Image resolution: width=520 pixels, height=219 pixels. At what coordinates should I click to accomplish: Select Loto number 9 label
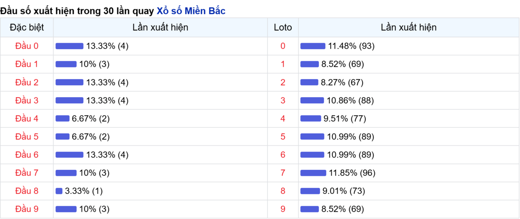tap(283, 209)
